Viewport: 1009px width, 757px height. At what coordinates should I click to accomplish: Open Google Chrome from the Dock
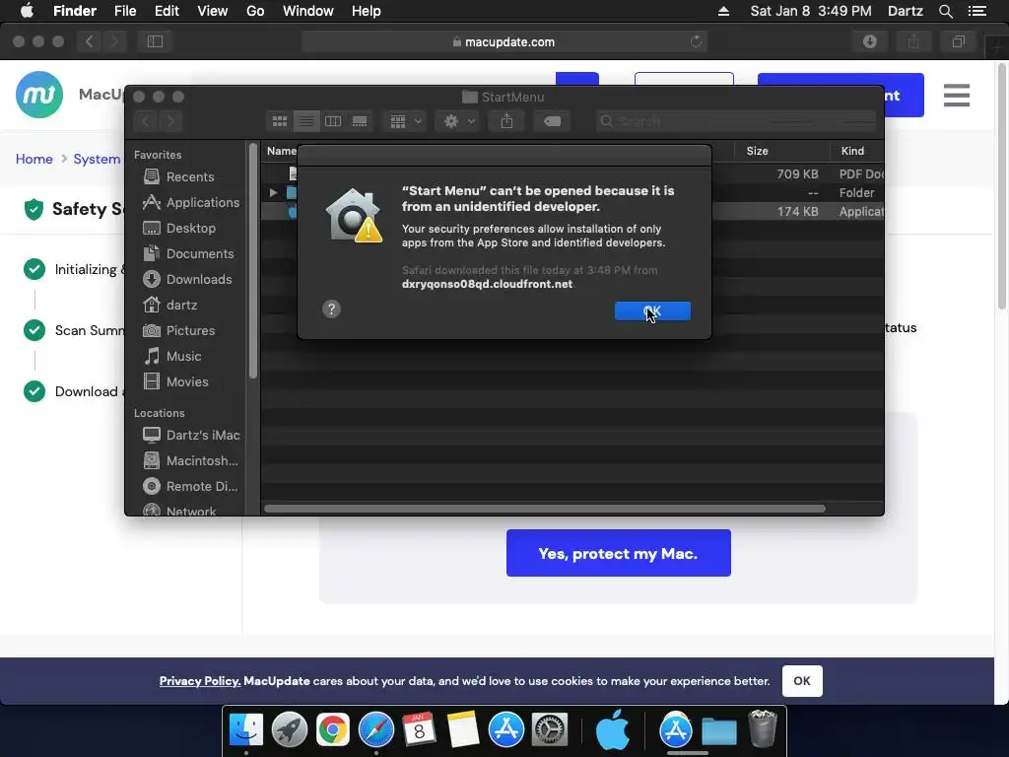pyautogui.click(x=332, y=730)
